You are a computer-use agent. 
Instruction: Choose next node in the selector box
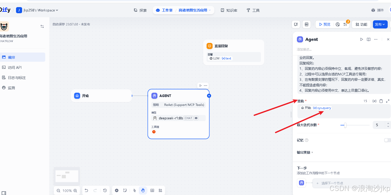pyautogui.click(x=352, y=183)
